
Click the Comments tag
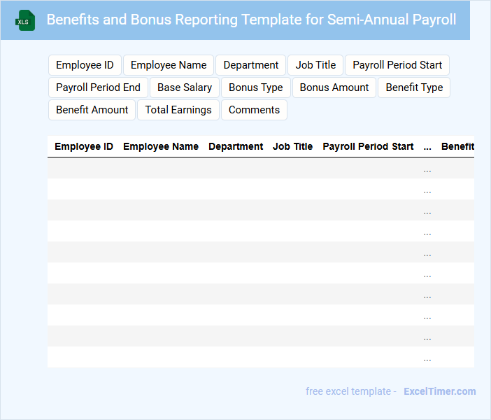(254, 110)
